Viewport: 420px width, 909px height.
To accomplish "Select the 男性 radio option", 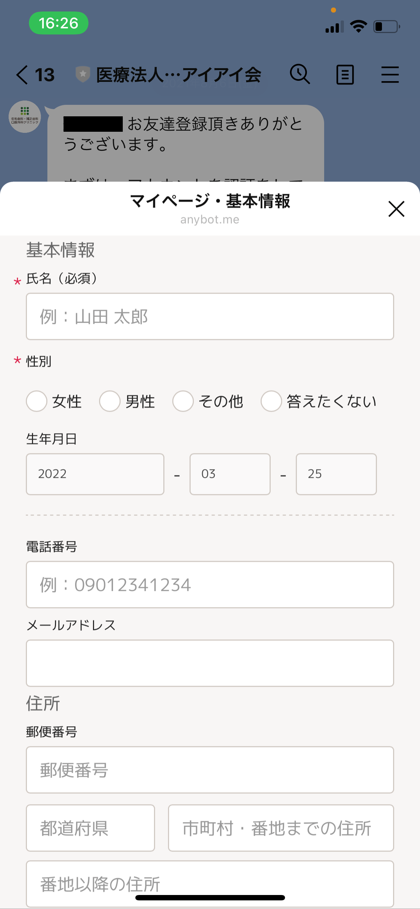I will point(110,401).
